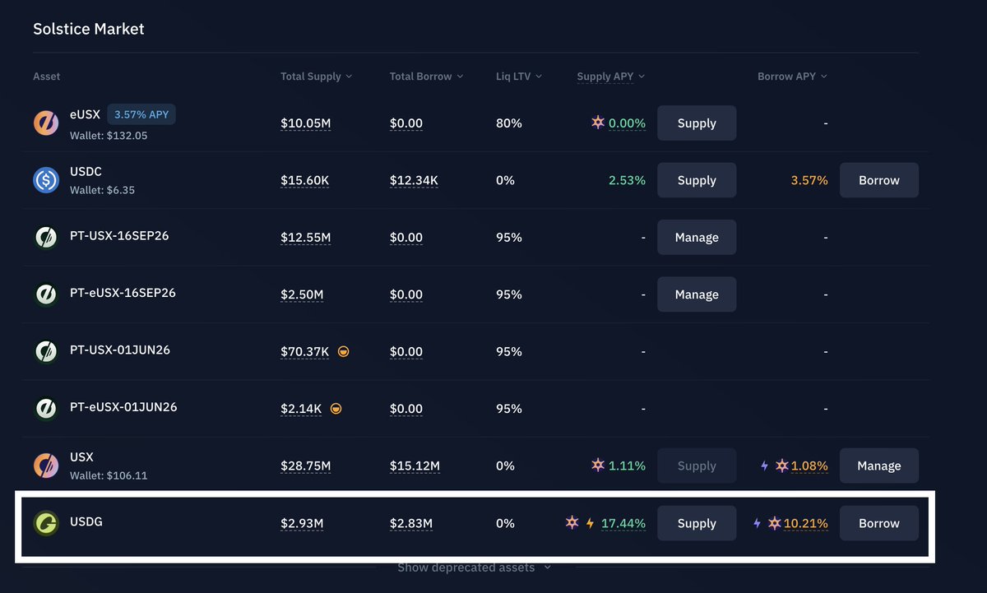Click the purple lightning icon in USDG borrow APY
The height and width of the screenshot is (593, 987).
tap(757, 523)
